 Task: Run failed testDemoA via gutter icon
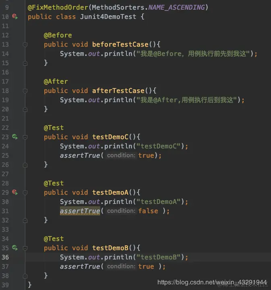15,192
